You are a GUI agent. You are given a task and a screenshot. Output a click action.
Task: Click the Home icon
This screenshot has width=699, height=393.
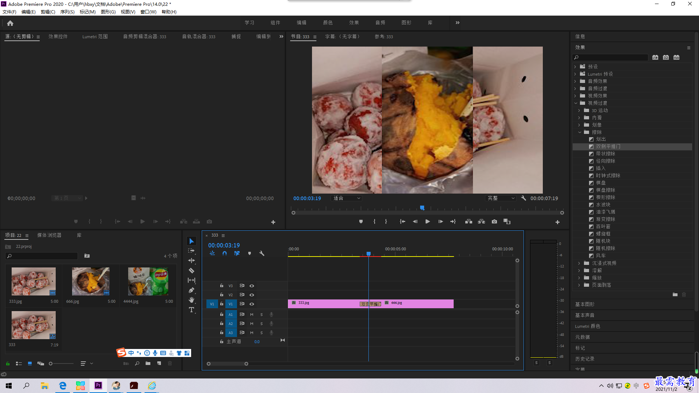[x=10, y=23]
